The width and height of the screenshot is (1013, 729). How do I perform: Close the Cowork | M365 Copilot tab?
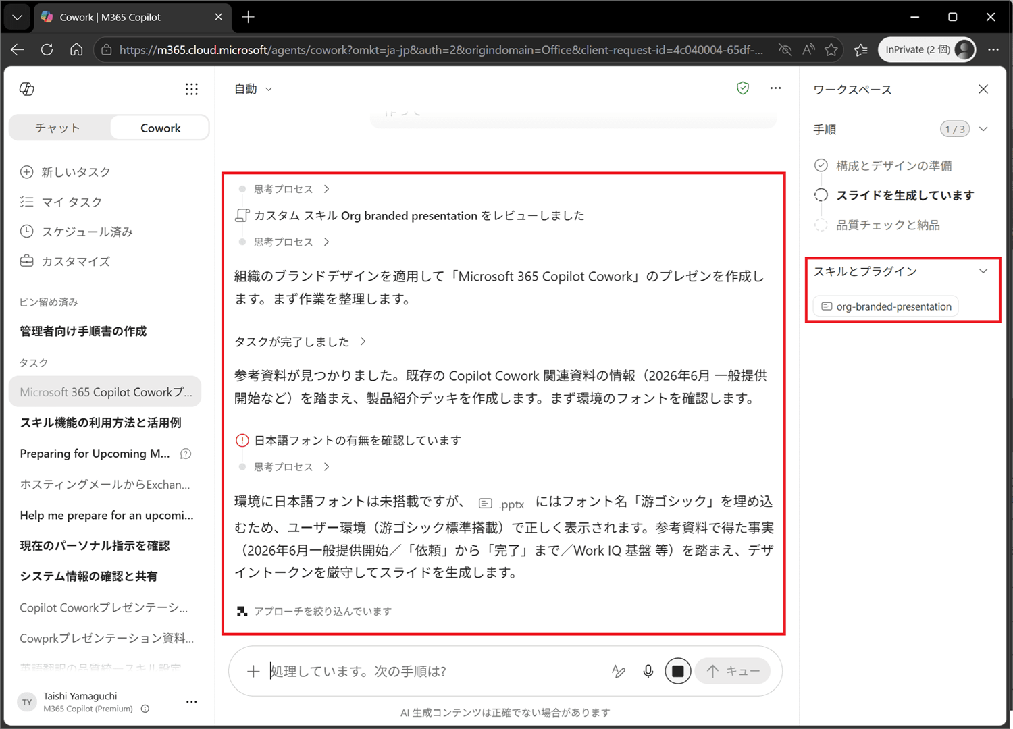[x=218, y=17]
